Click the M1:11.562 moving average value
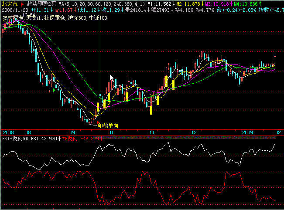 [x=160, y=4]
